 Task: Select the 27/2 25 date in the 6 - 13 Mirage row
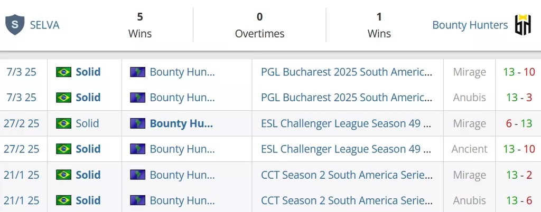click(21, 123)
